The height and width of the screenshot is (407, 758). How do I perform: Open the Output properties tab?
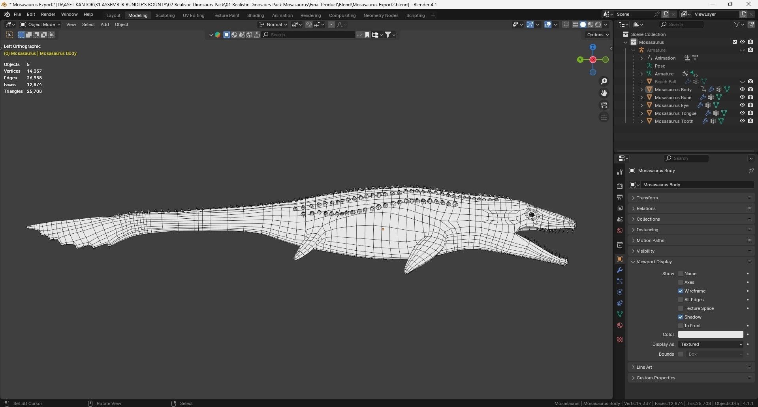click(x=619, y=197)
